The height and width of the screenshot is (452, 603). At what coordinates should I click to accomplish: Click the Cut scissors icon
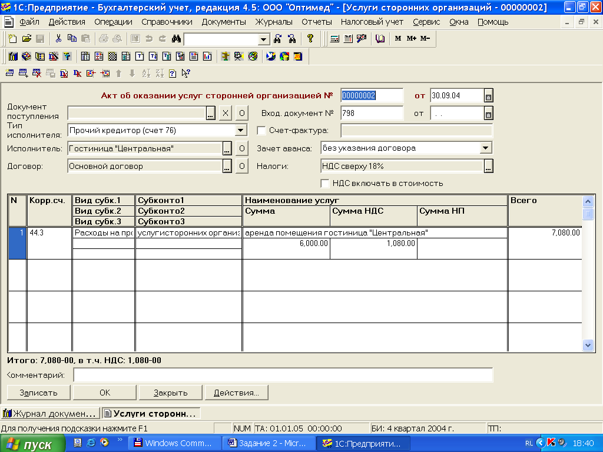(58, 39)
